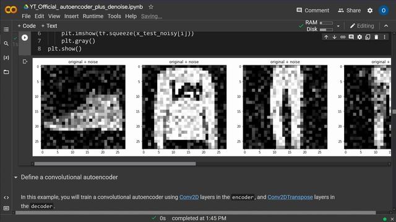Open cell editor settings gear

[x=359, y=37]
